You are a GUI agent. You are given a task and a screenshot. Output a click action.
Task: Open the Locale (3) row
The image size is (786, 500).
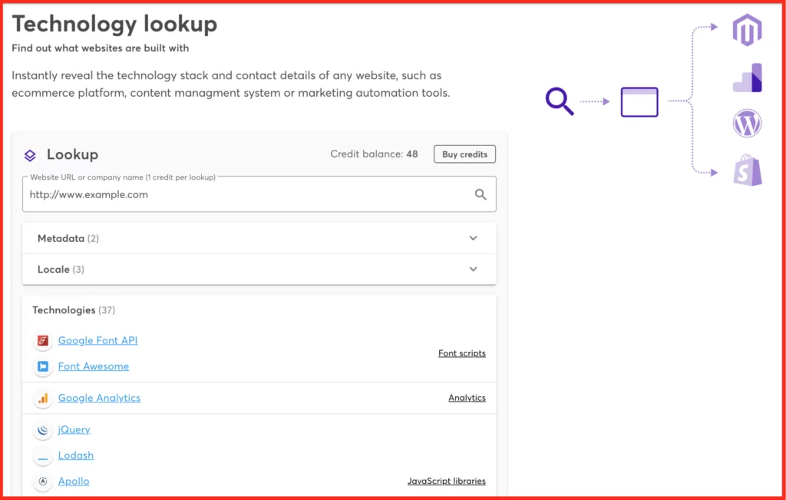[259, 270]
